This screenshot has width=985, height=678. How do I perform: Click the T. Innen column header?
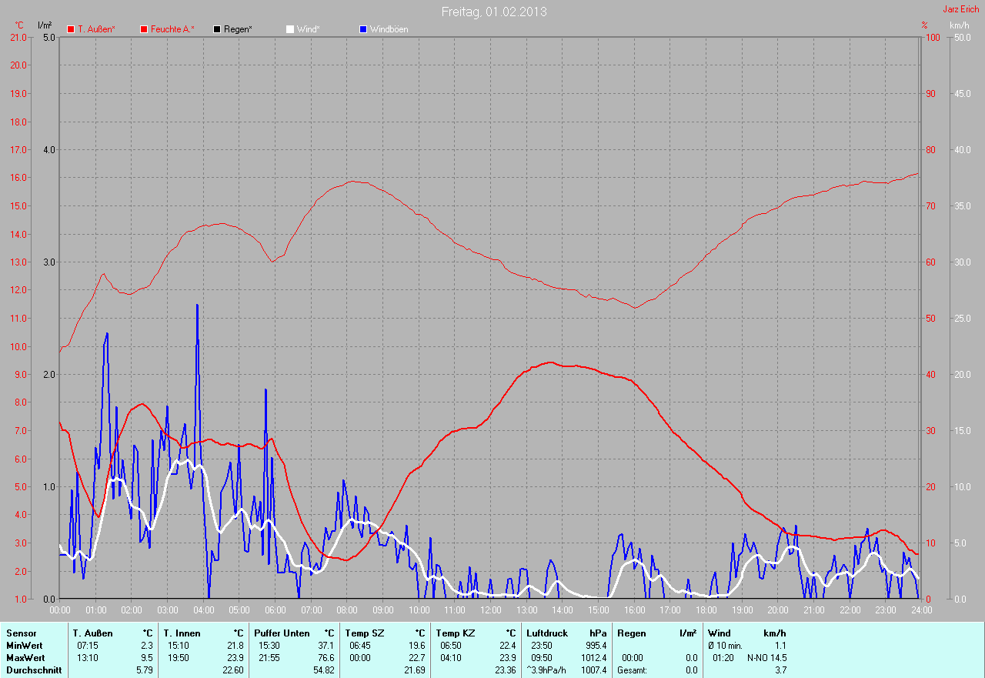pos(181,633)
